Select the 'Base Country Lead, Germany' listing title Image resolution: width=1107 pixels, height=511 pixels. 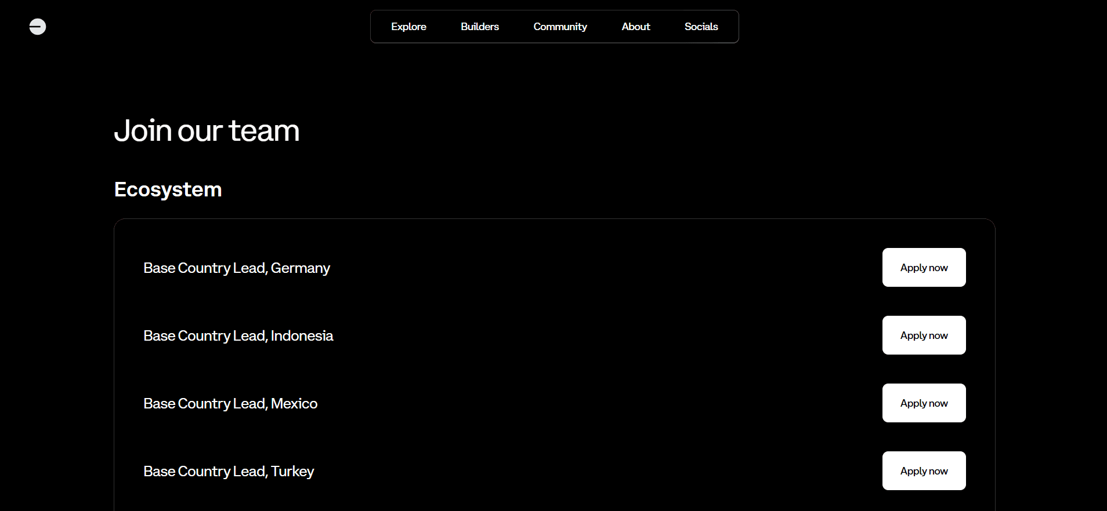click(237, 268)
